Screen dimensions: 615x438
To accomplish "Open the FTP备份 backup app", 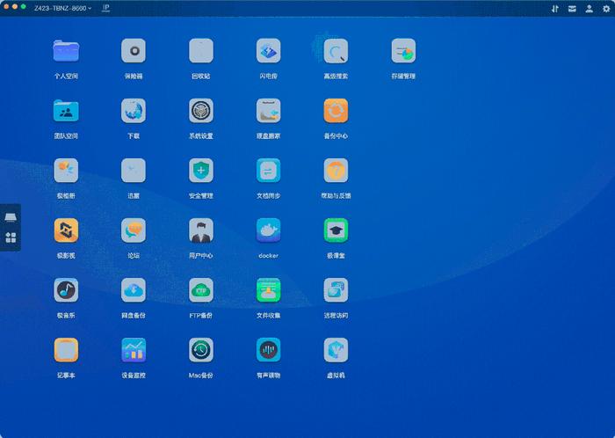I will [201, 290].
